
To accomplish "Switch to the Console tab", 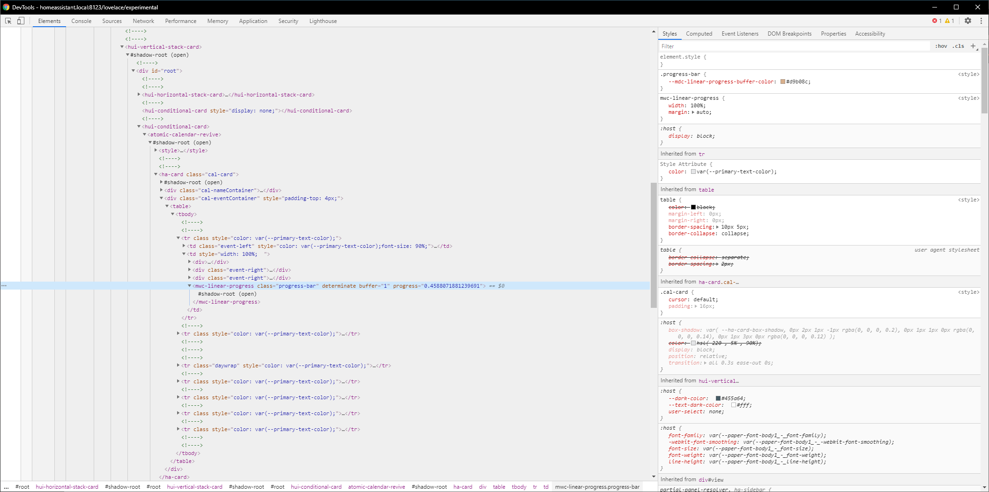I will 81,21.
